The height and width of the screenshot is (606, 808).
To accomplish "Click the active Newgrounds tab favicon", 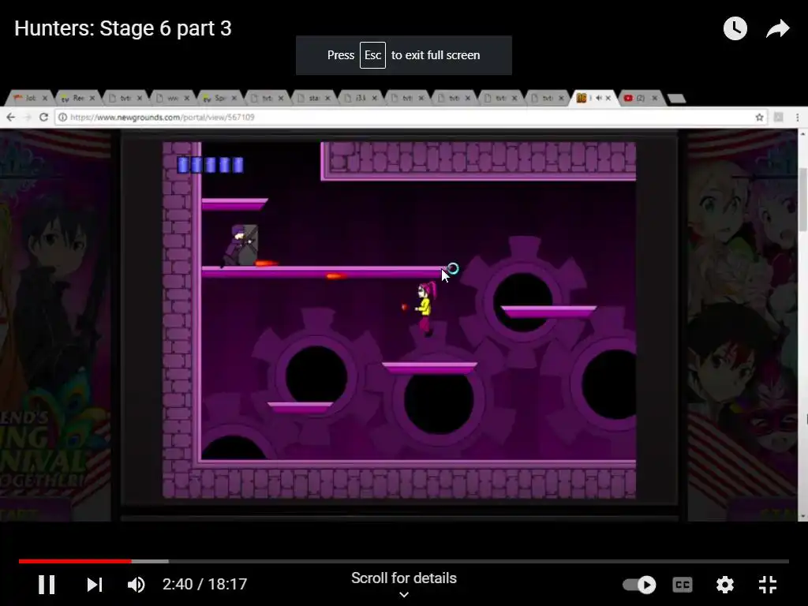I will click(582, 98).
